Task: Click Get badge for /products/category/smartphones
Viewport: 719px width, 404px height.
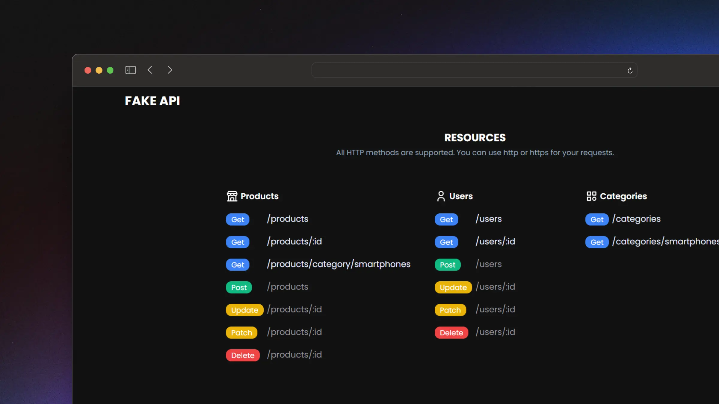Action: [x=238, y=265]
